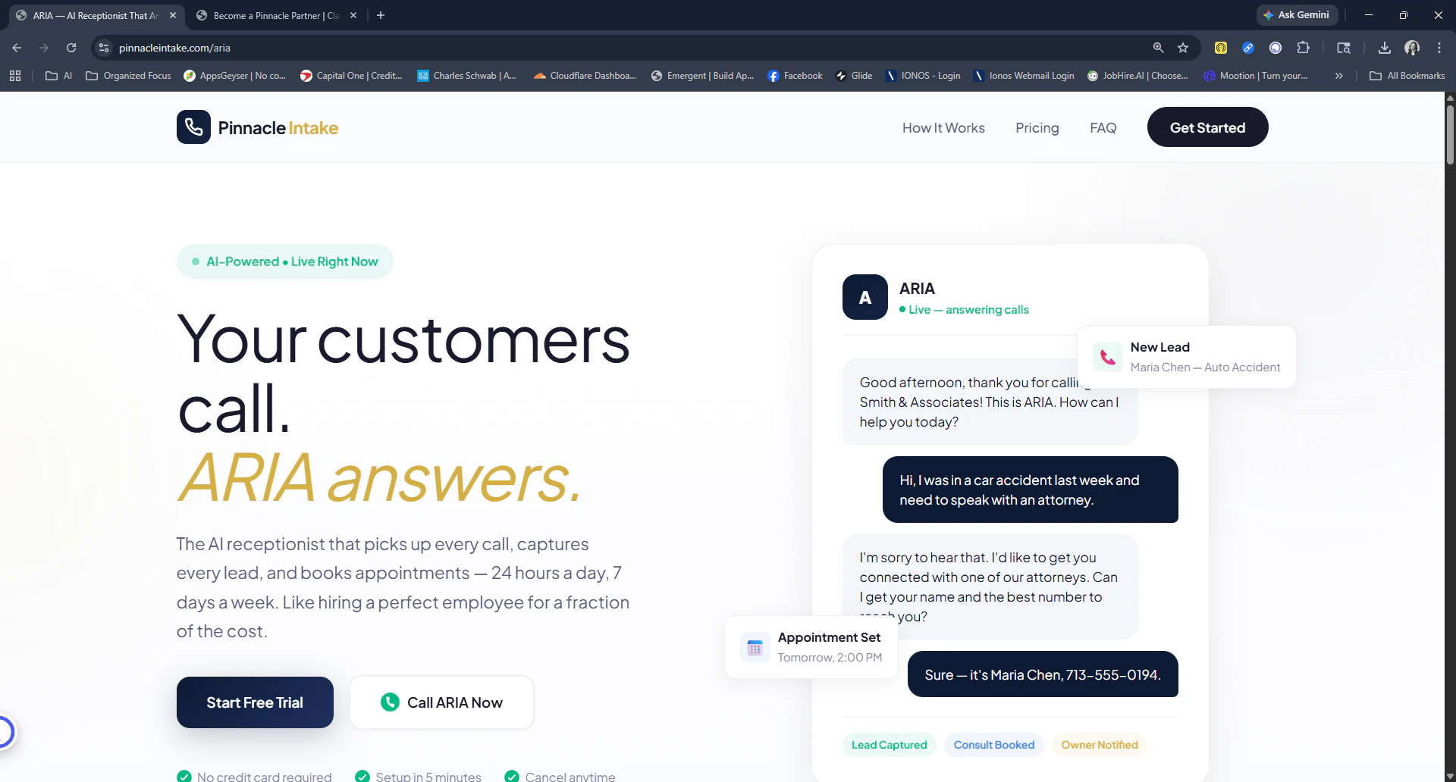
Task: Open the Ionos Webmail Login bookmark
Action: pos(1024,76)
